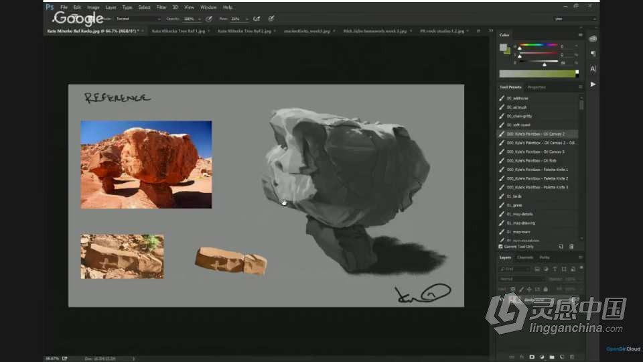Open the layer Kind filter dropdown
The width and height of the screenshot is (643, 362).
[x=515, y=269]
